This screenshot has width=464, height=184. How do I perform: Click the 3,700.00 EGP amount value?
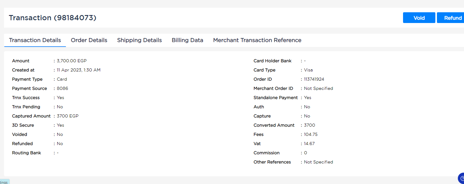pyautogui.click(x=72, y=61)
